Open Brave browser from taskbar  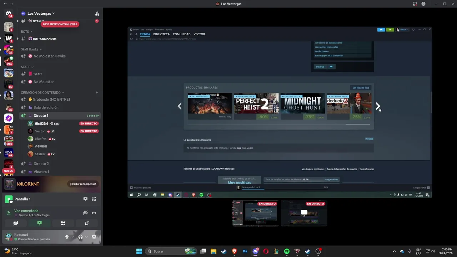(235, 251)
